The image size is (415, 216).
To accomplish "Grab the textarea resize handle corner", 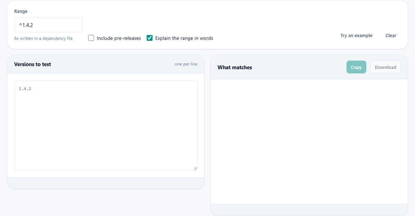I will click(x=195, y=168).
